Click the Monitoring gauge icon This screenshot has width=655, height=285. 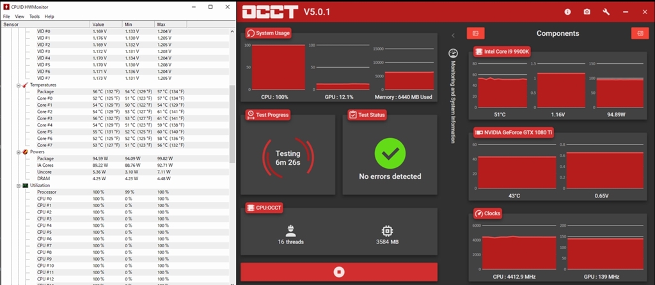454,53
